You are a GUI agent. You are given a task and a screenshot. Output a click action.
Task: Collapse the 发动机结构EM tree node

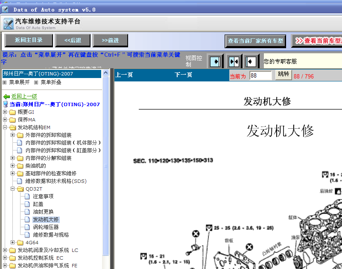click(x=5, y=127)
